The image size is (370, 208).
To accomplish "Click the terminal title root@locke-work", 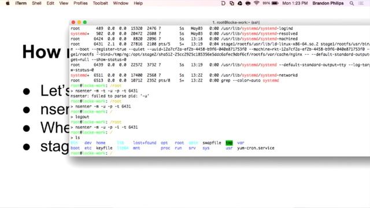I will click(236, 23).
